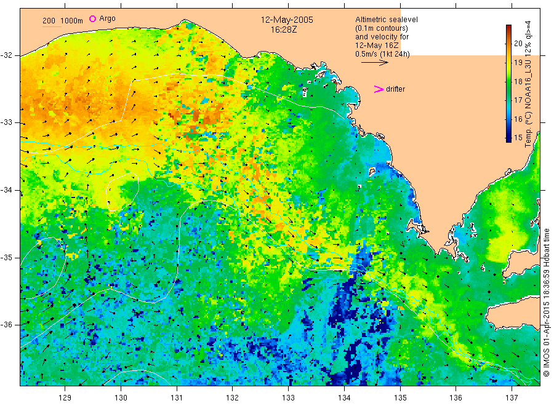Click the magenta Argo circle marker in the legend
Image resolution: width=554 pixels, height=406 pixels.
tap(92, 18)
